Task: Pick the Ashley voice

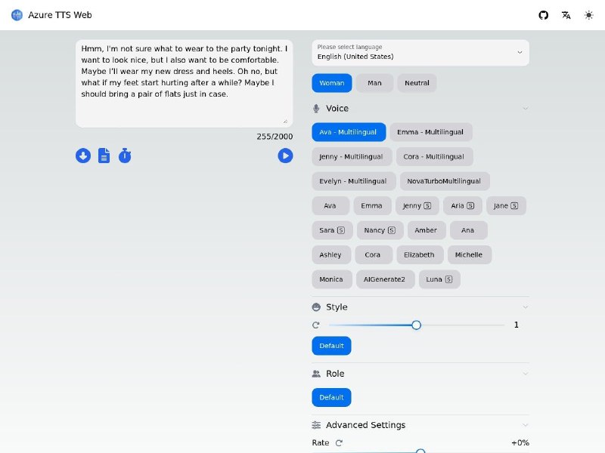Action: click(x=331, y=254)
